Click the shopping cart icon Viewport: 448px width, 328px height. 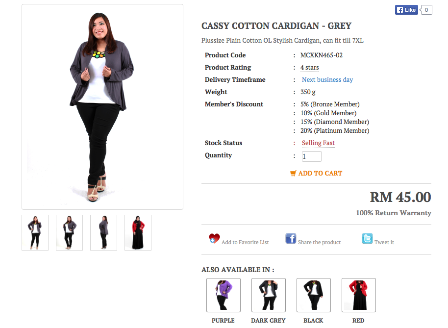(293, 174)
